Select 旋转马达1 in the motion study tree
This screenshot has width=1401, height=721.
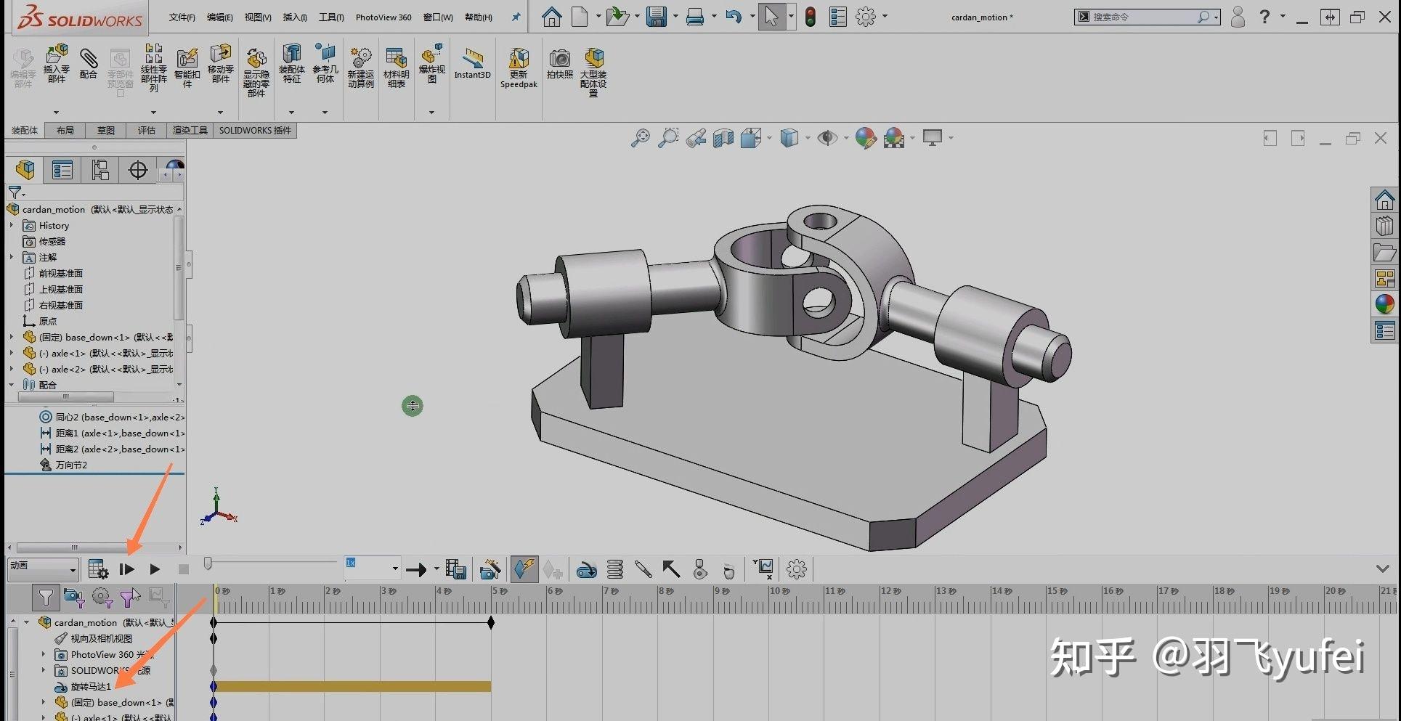point(92,686)
